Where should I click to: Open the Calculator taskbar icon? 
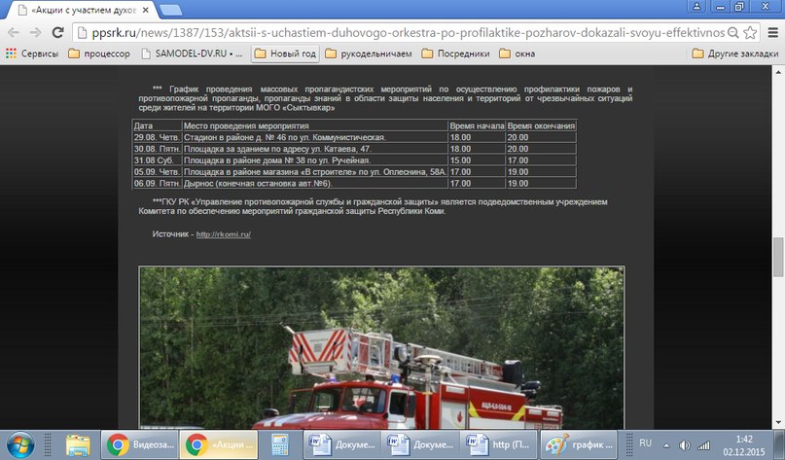tap(279, 444)
